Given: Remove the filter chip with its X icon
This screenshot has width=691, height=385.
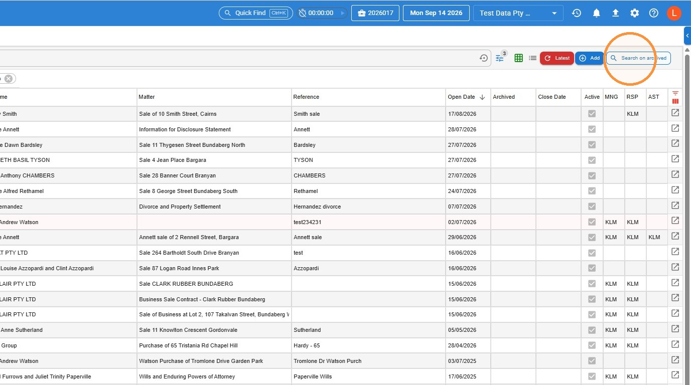Looking at the screenshot, I should coord(9,79).
